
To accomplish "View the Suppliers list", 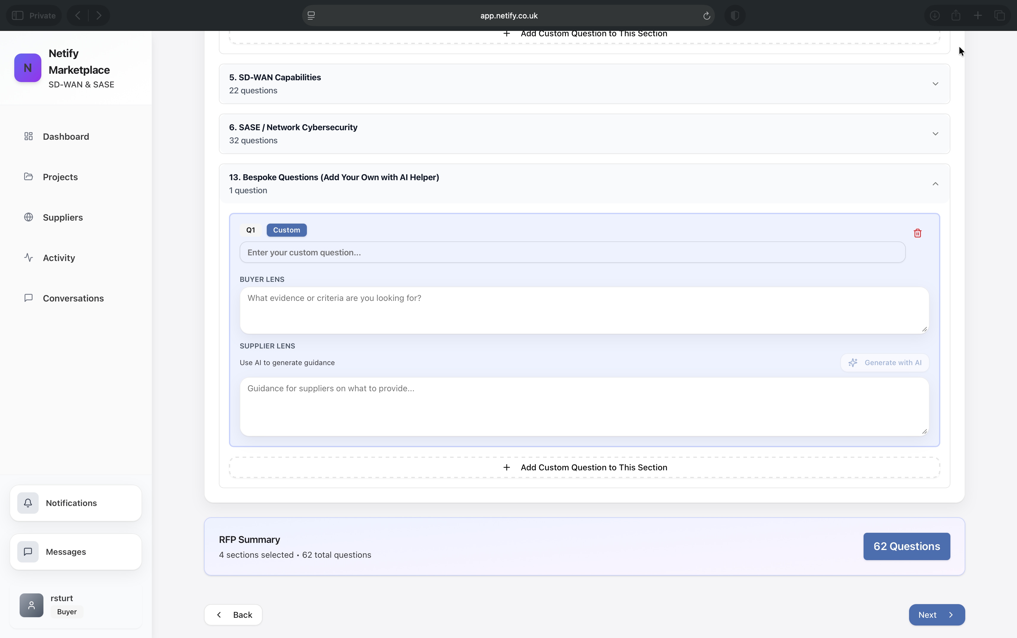I will [x=62, y=217].
